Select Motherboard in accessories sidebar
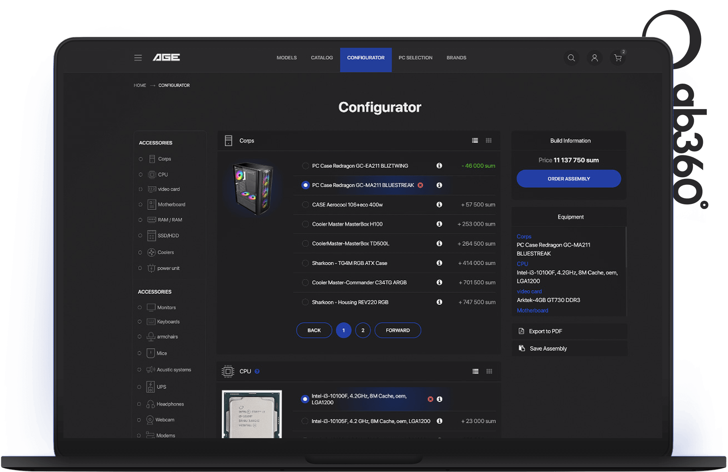The height and width of the screenshot is (472, 728). click(171, 205)
